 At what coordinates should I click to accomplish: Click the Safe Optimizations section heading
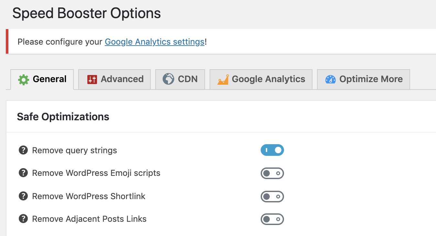[x=63, y=117]
